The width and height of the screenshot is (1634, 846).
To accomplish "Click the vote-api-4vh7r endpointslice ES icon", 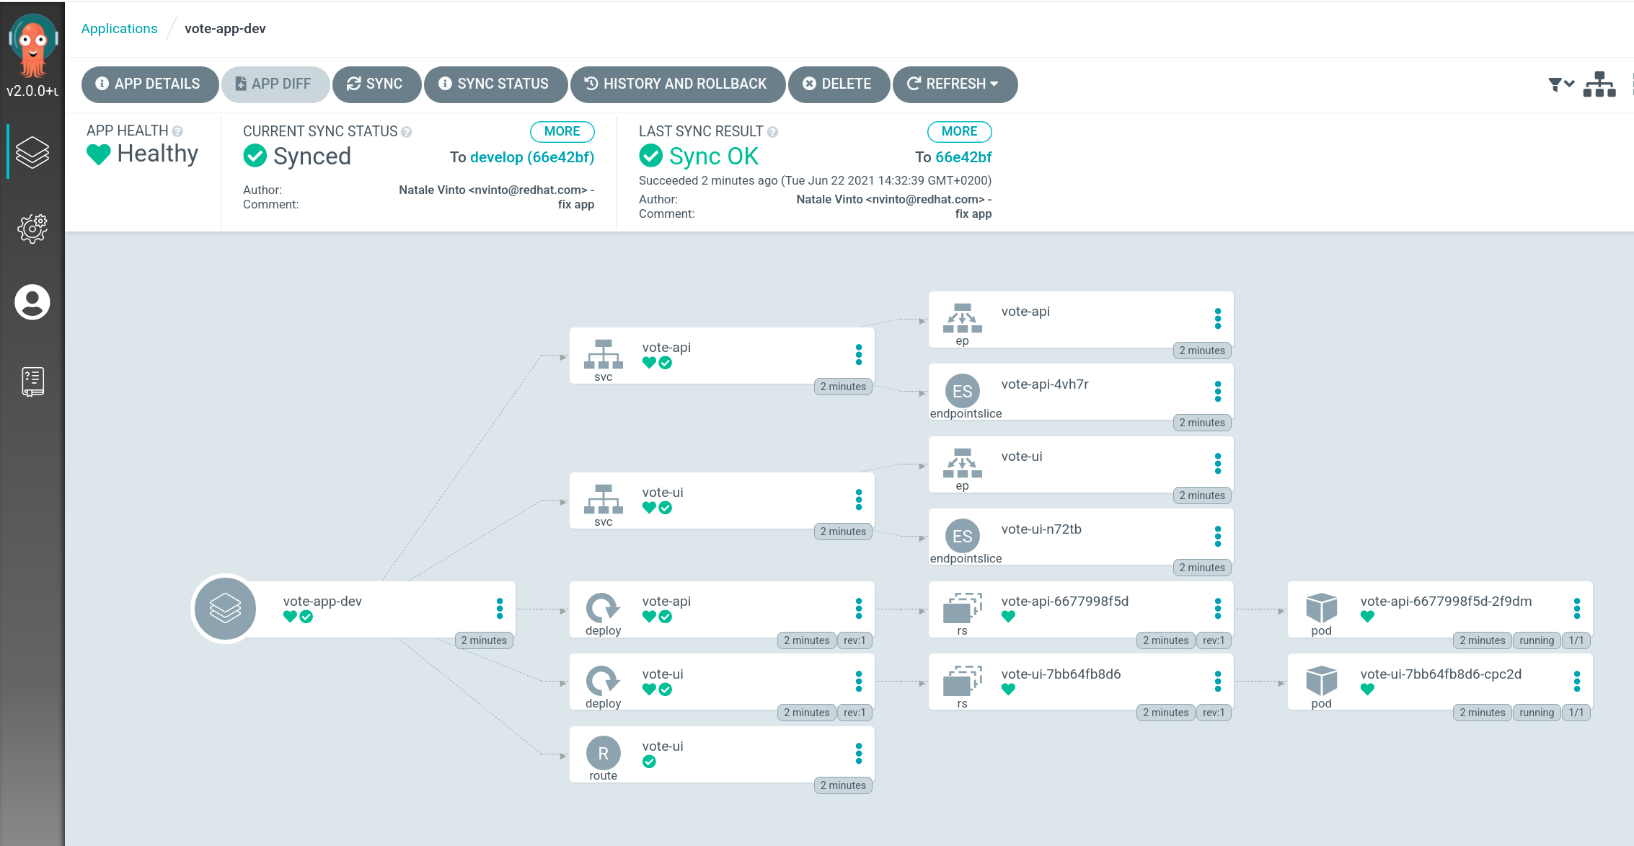I will click(962, 391).
